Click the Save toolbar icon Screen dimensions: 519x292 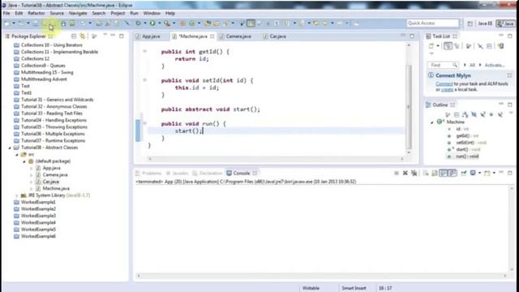pos(35,24)
